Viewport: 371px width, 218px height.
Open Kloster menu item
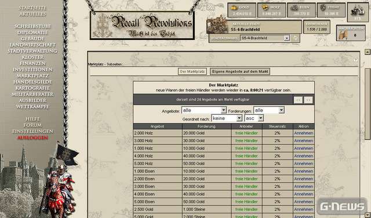click(x=32, y=57)
